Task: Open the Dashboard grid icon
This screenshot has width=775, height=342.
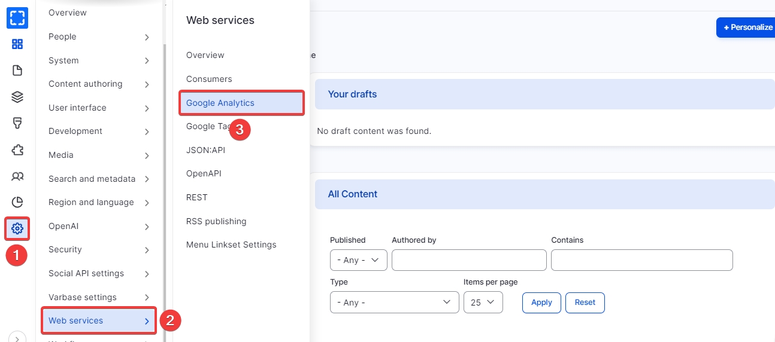Action: [x=17, y=44]
